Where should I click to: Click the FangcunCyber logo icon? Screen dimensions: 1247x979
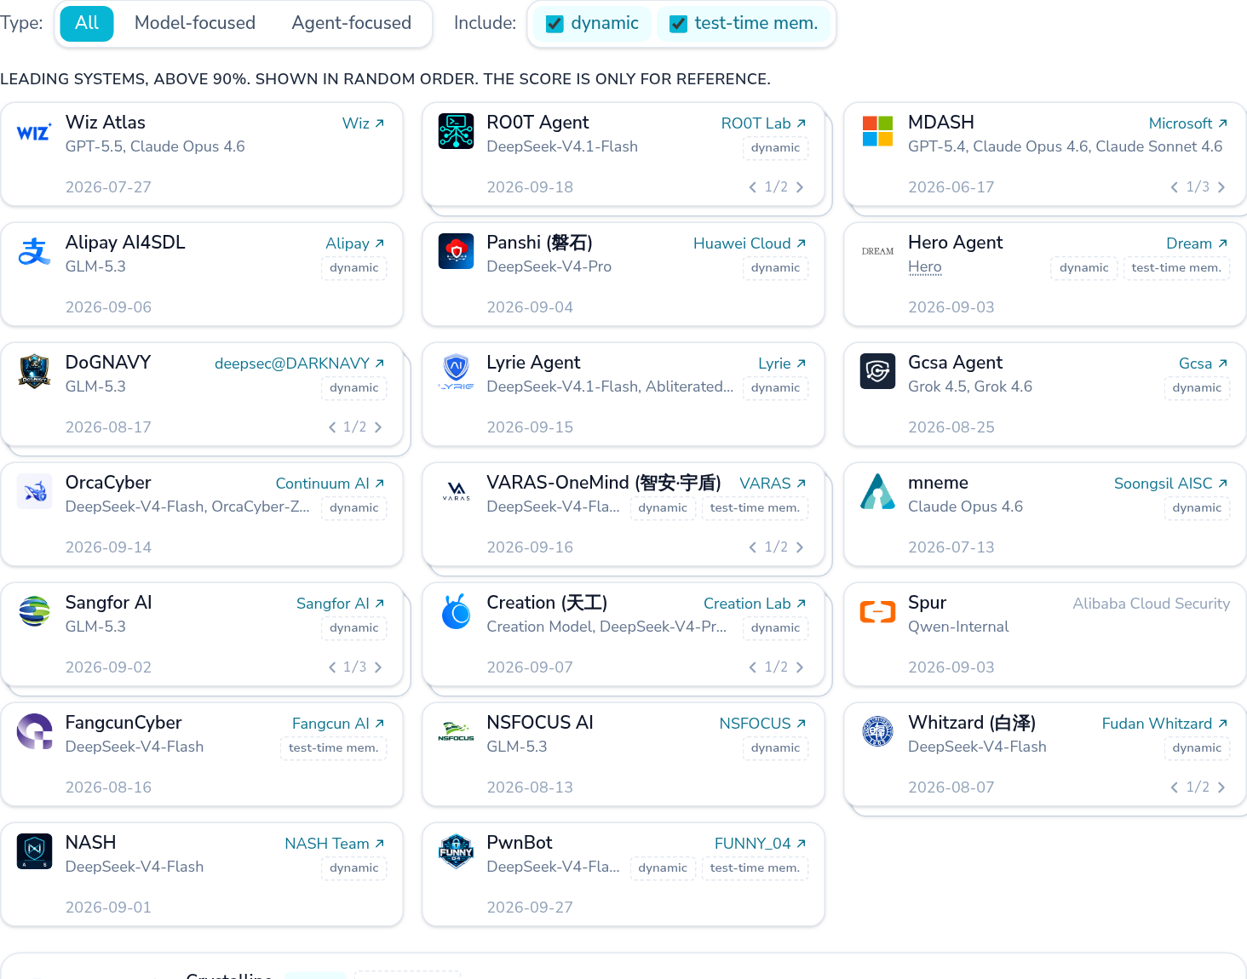34,731
